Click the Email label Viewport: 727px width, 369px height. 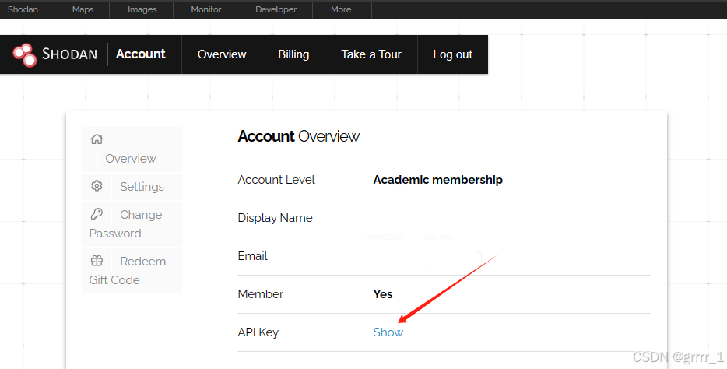[253, 256]
